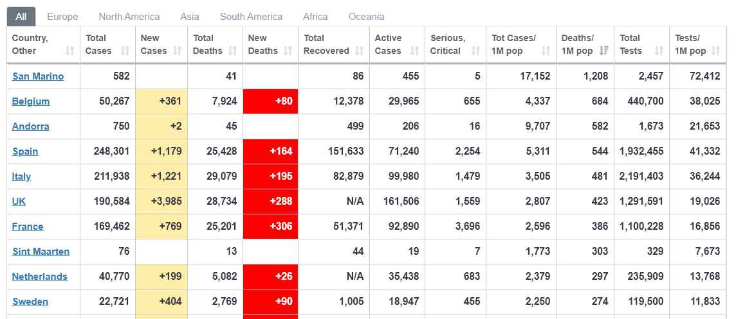Sort table by Total Deaths arrows icon

point(233,51)
